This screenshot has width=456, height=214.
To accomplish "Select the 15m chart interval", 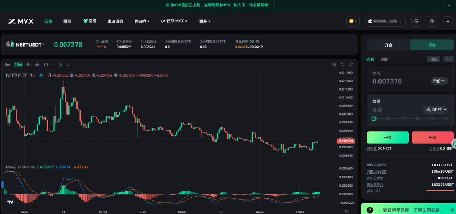I will pos(18,65).
